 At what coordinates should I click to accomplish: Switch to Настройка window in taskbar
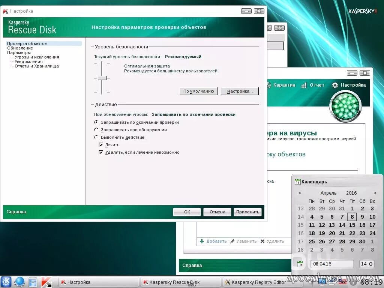click(99, 282)
